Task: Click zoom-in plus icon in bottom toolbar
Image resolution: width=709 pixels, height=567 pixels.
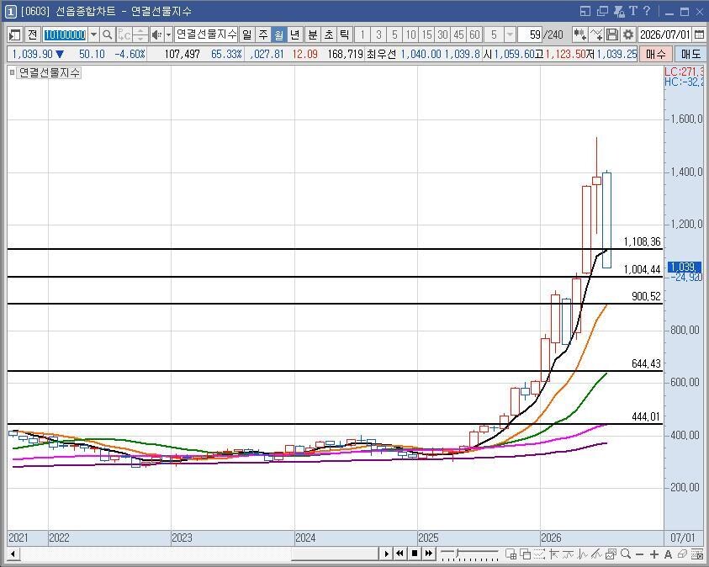Action: [x=653, y=554]
